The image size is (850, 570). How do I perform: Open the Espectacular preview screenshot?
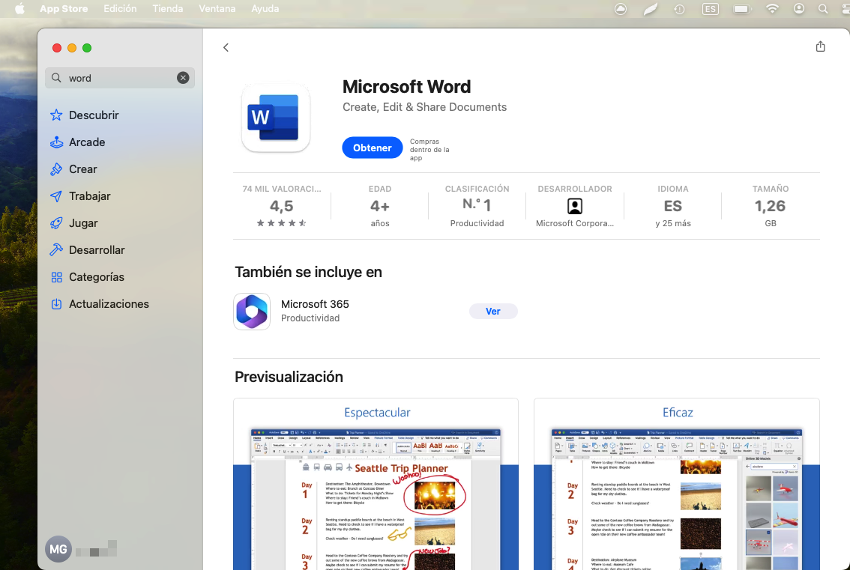[x=376, y=487]
